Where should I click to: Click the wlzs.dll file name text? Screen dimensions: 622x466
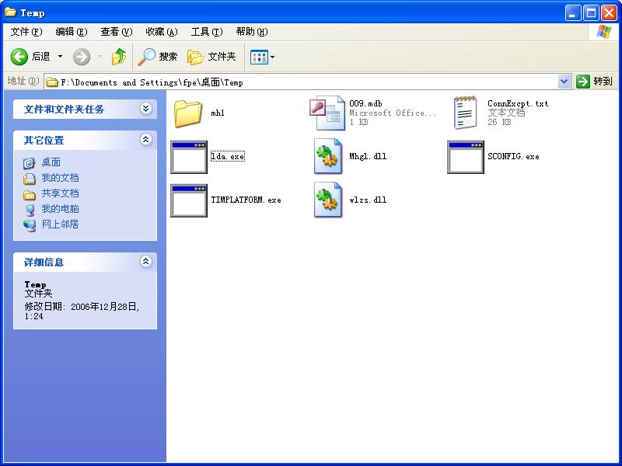point(368,200)
